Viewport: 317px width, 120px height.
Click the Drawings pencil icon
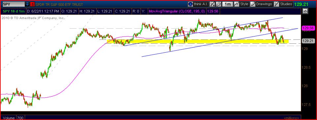[x=253, y=4]
